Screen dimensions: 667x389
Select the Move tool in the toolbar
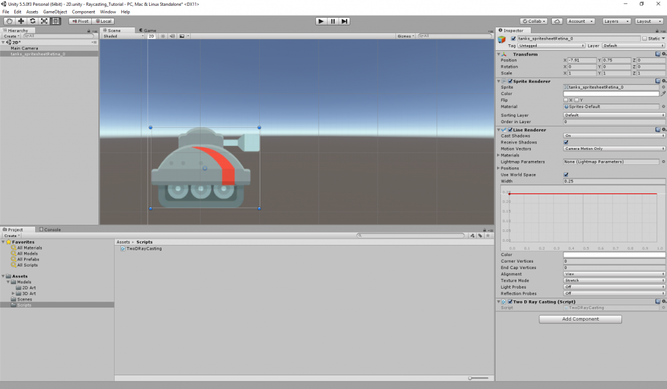point(21,21)
